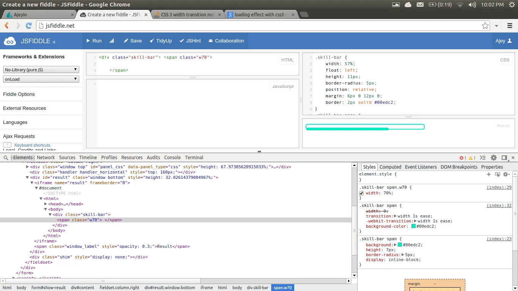Image resolution: width=518 pixels, height=291 pixels.
Task: Collapse the iframe name="result" node
Action: click(32, 183)
